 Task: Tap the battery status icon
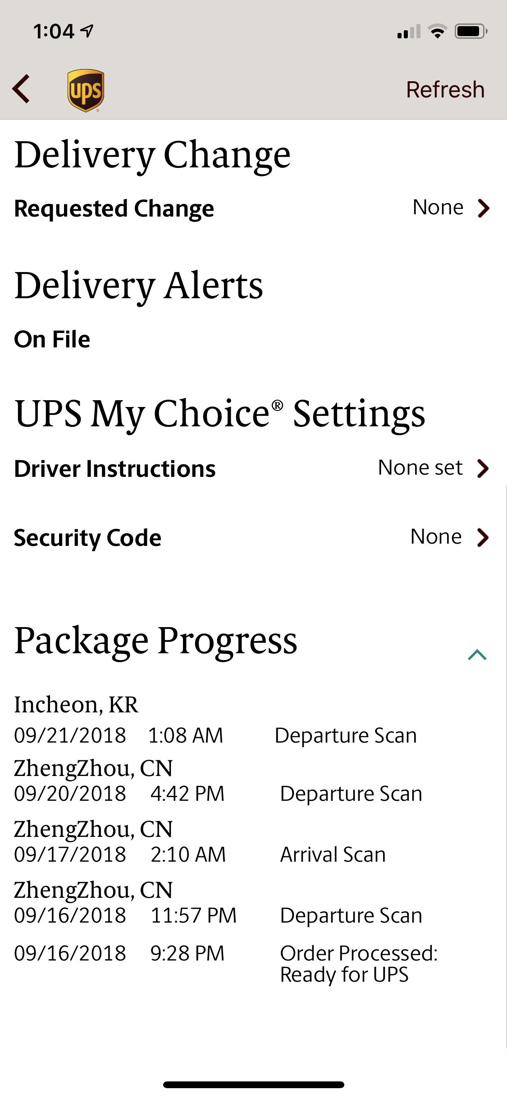coord(471,32)
